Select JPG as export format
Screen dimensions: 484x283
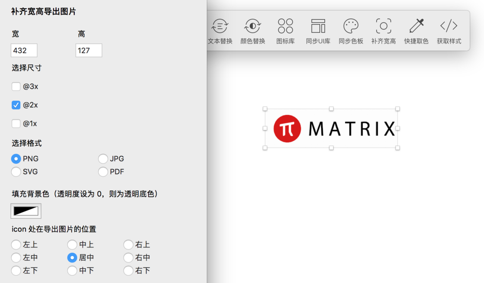103,159
